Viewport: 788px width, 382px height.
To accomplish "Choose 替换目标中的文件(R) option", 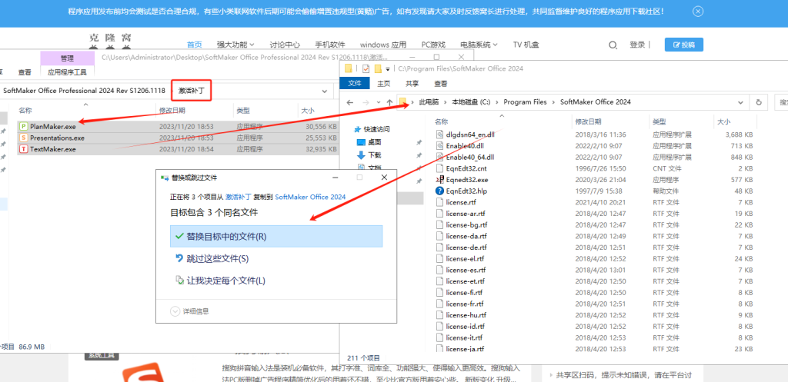I will point(276,237).
